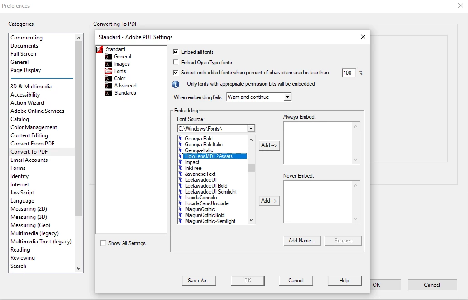This screenshot has height=300, width=468.
Task: Check the Show All Settings box
Action: (103, 243)
